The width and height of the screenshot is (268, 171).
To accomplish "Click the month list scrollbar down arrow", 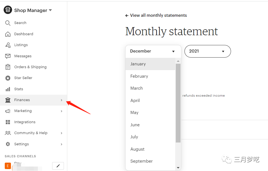I will click(178, 168).
